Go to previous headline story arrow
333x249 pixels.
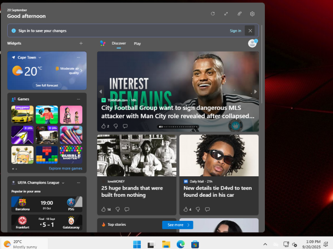click(x=101, y=92)
